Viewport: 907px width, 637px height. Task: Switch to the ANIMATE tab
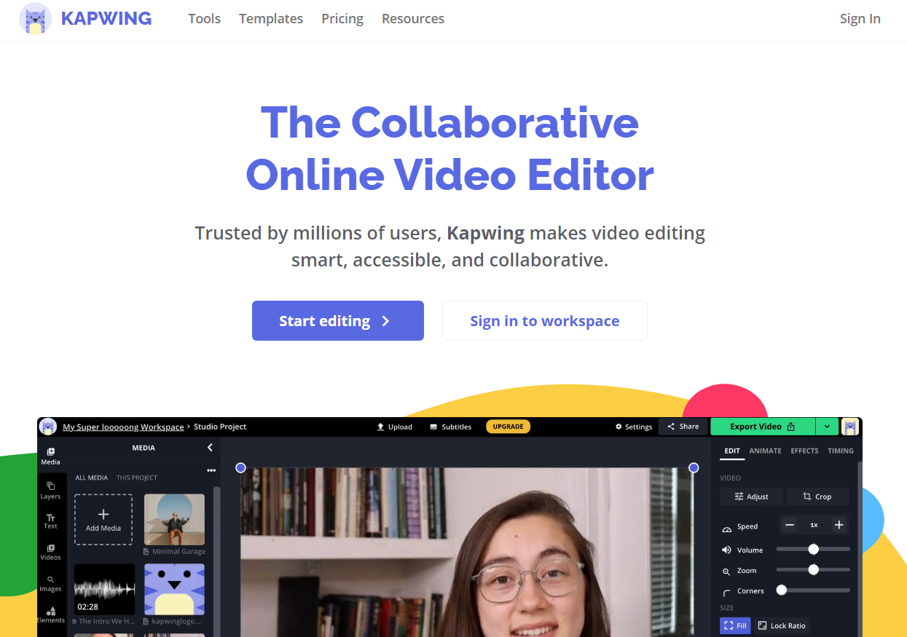tap(765, 451)
